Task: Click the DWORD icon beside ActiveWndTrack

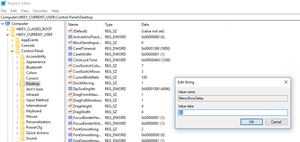Action: click(70, 37)
